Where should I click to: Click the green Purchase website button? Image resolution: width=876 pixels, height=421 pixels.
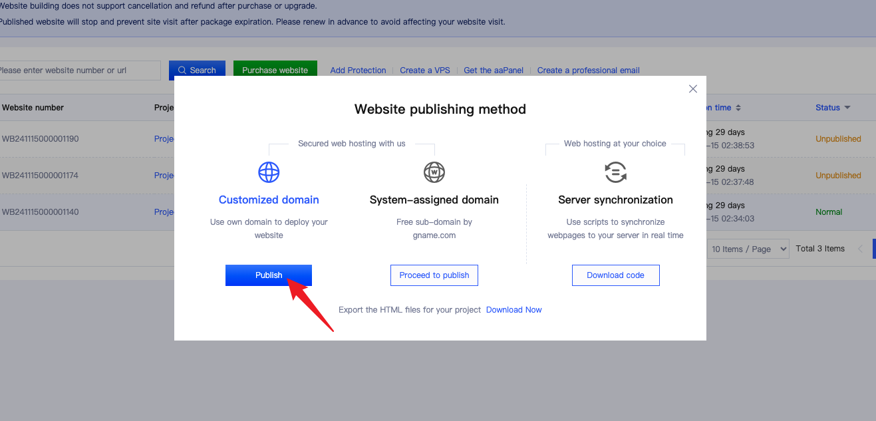(x=275, y=70)
